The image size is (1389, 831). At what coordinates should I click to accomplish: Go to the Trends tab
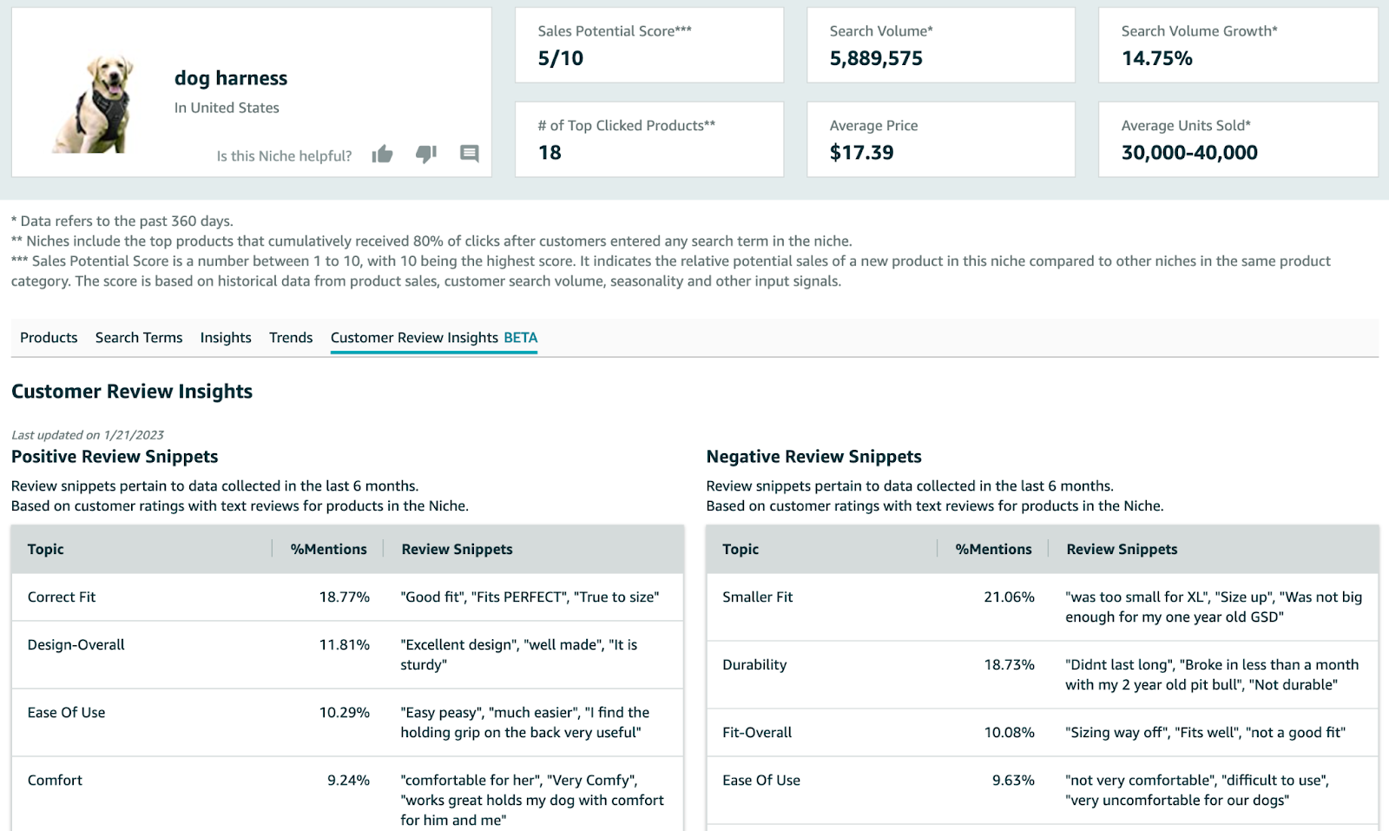click(291, 338)
